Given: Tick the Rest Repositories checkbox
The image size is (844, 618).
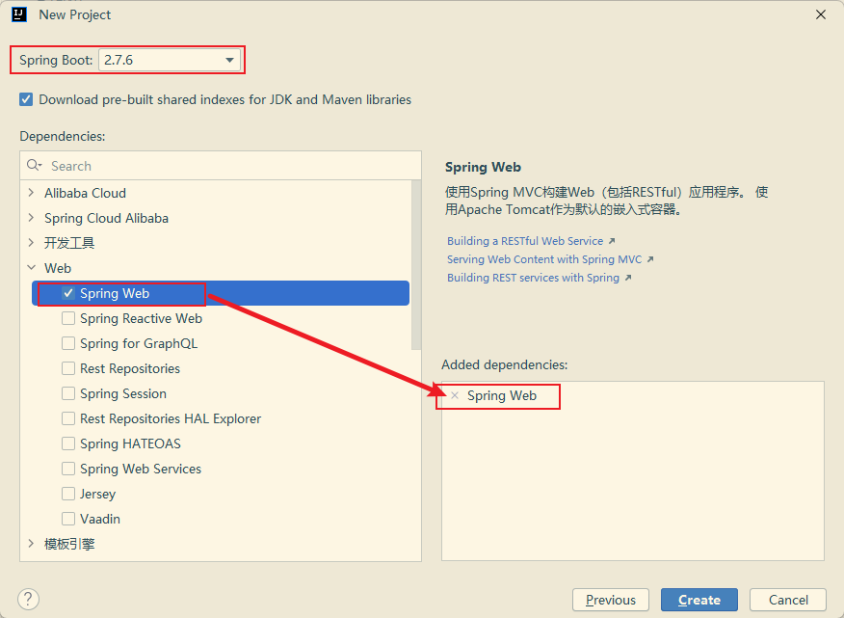Looking at the screenshot, I should [x=68, y=368].
